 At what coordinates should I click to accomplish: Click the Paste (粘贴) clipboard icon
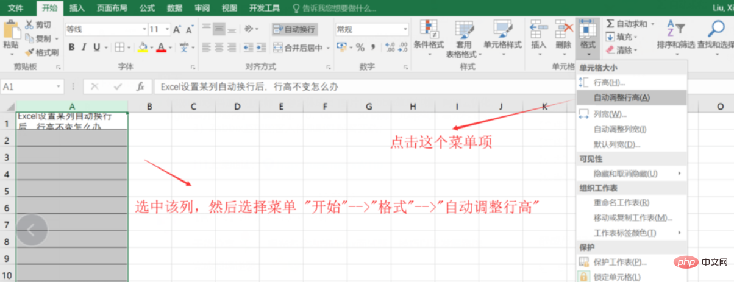(11, 30)
